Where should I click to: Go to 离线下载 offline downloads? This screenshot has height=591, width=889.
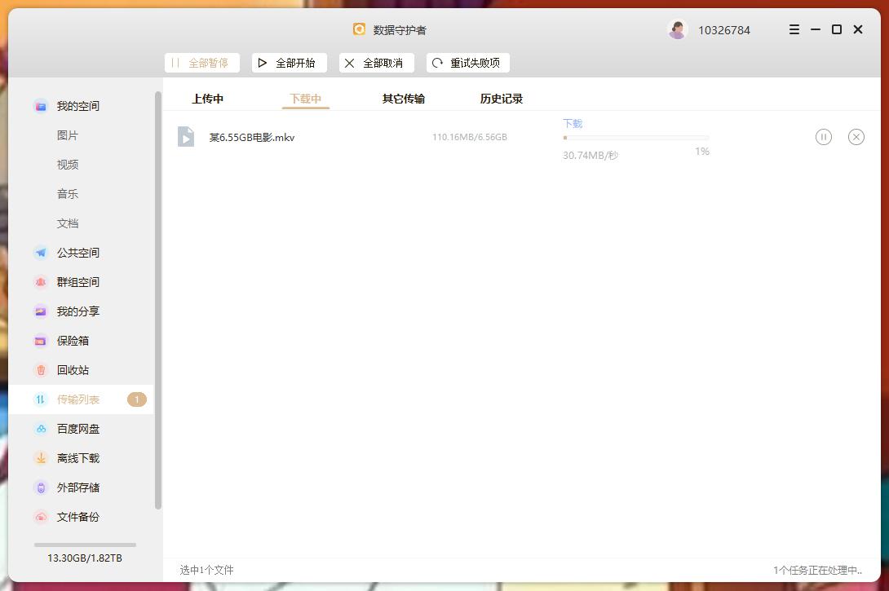[x=78, y=457]
